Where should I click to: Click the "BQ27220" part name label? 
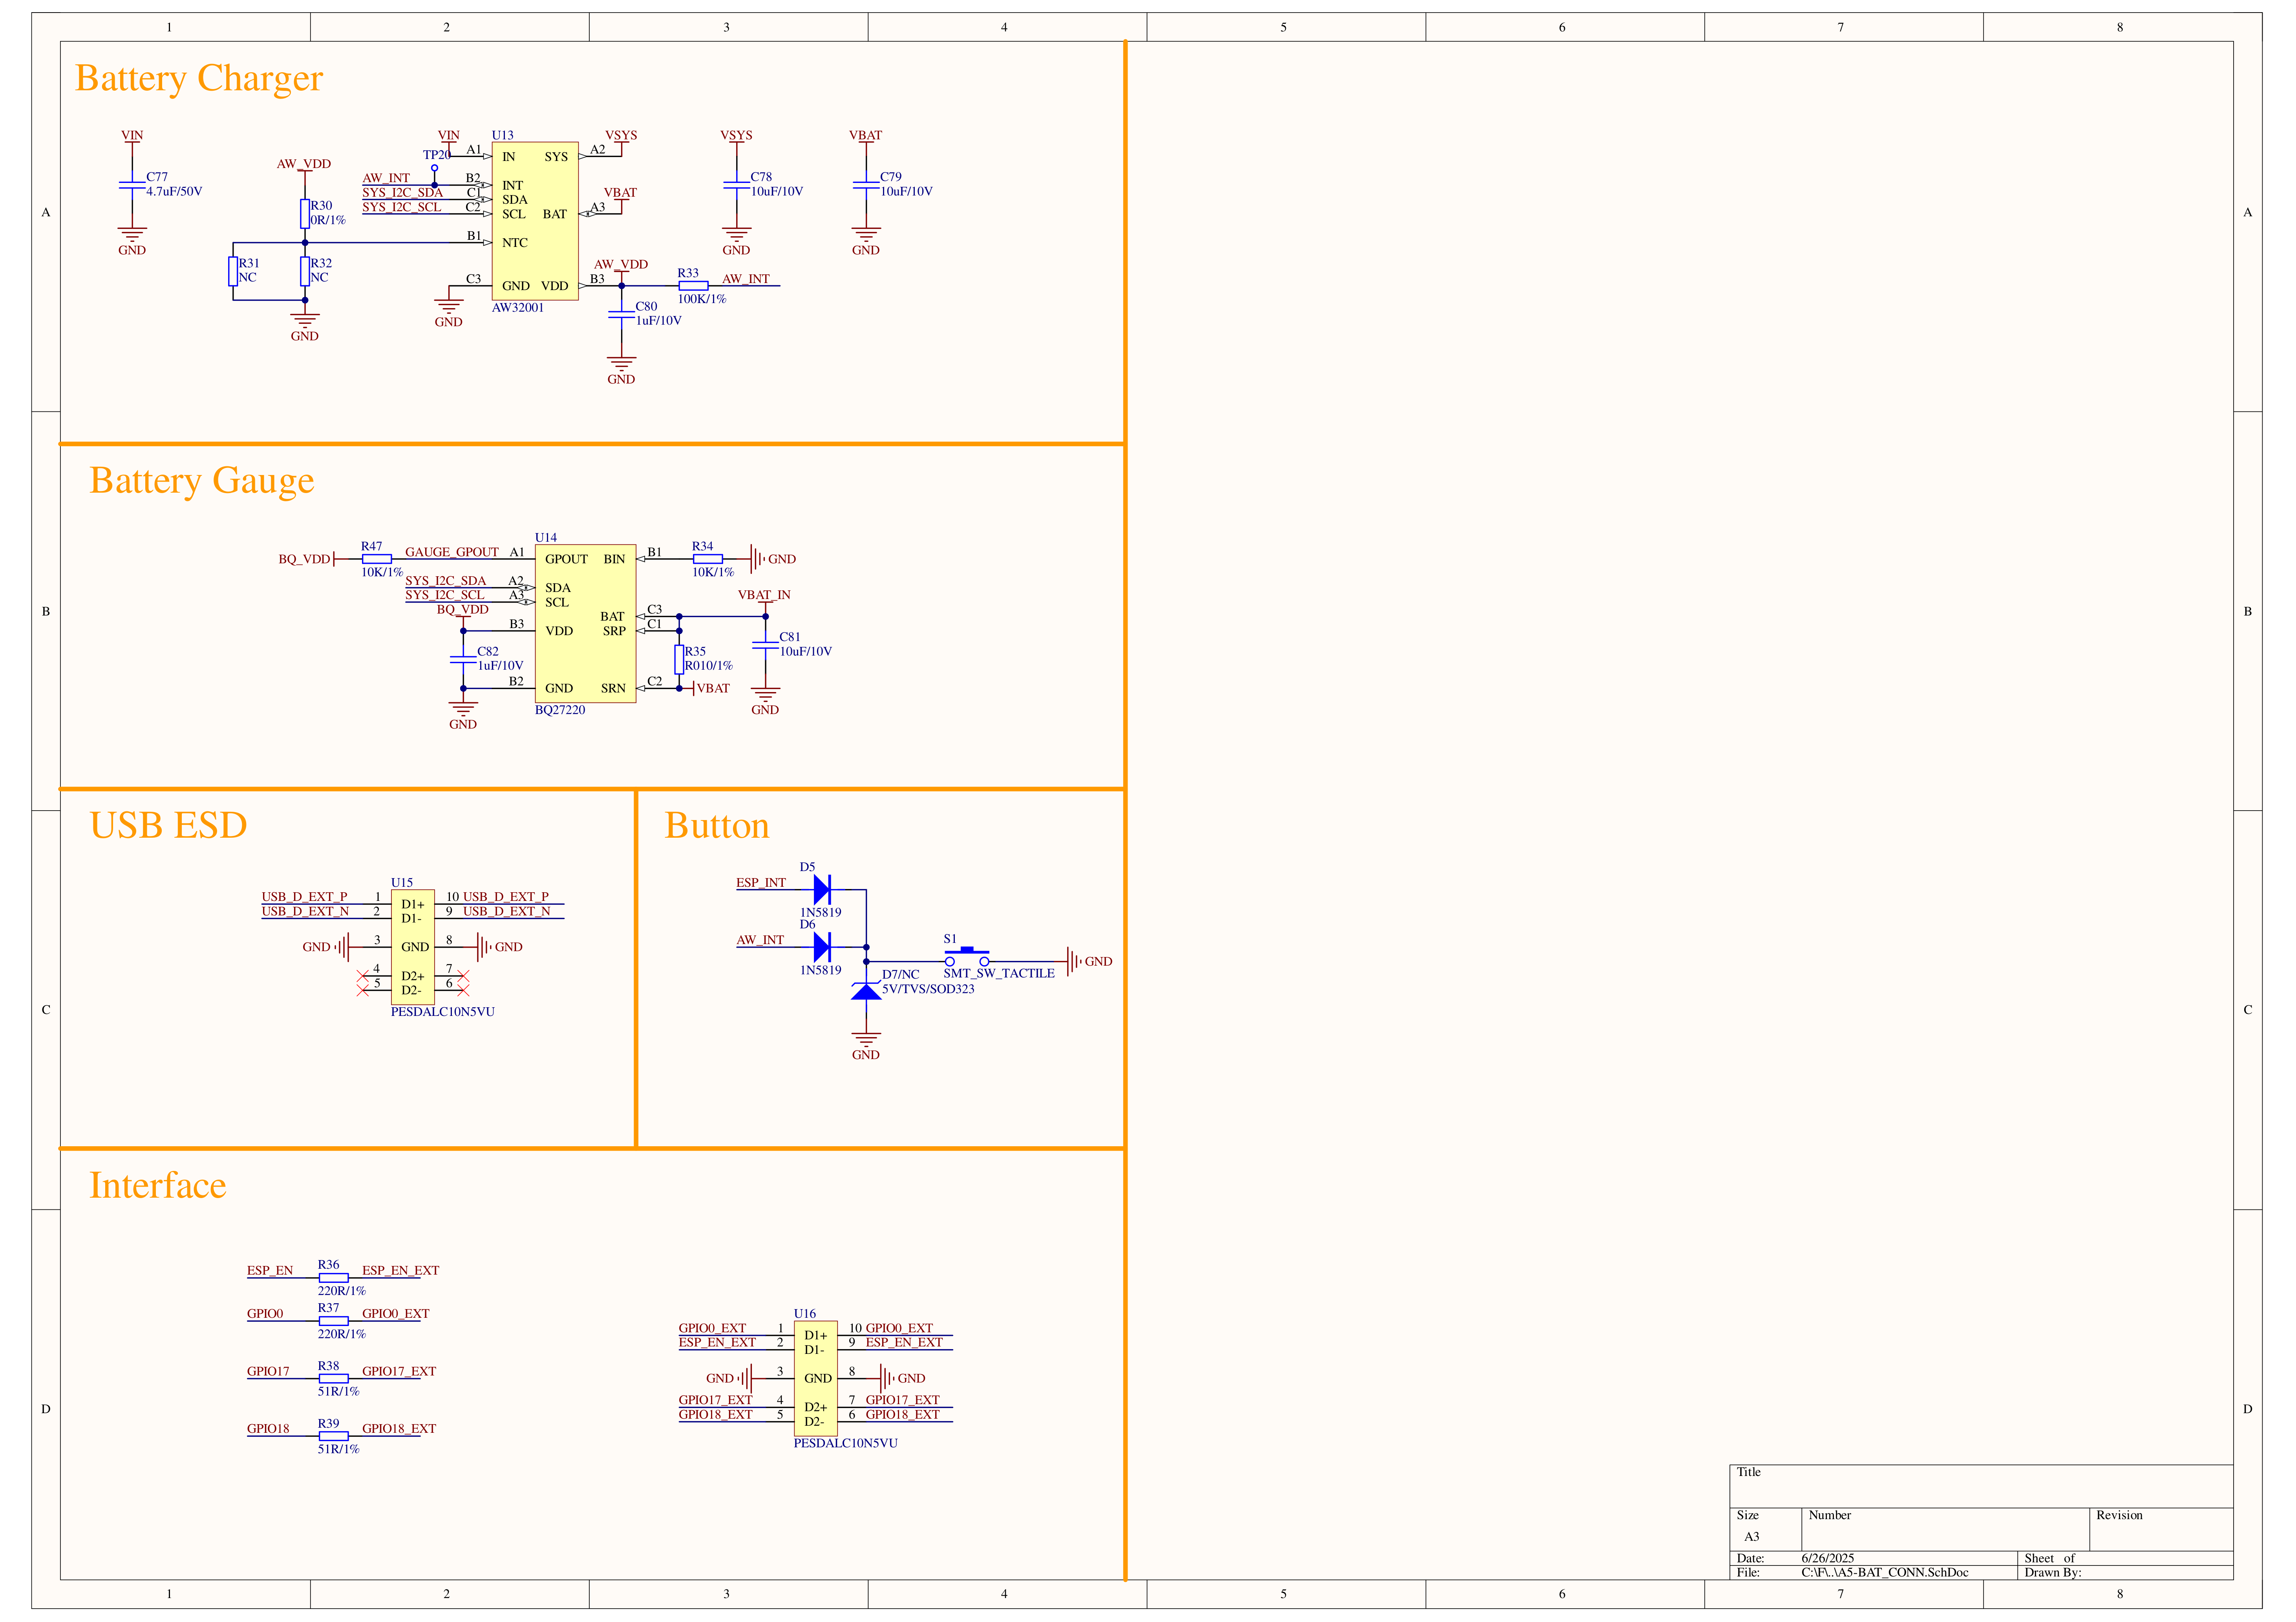point(560,710)
